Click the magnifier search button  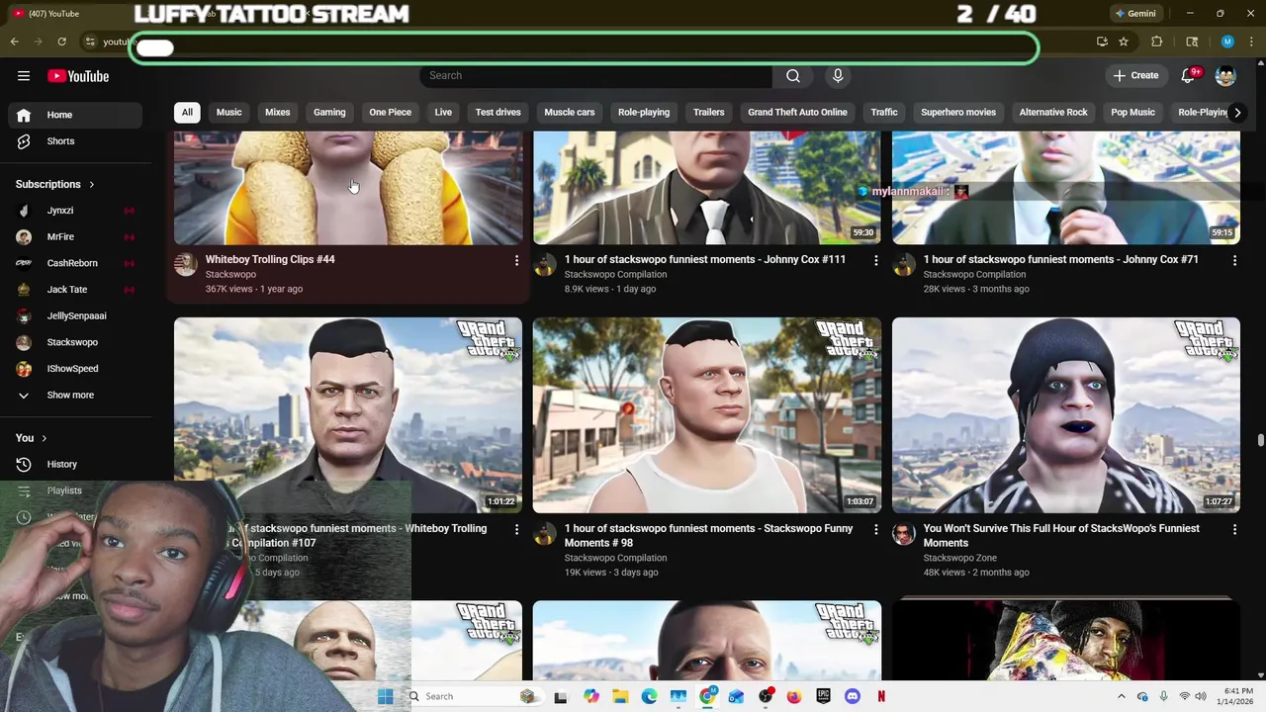tap(793, 76)
